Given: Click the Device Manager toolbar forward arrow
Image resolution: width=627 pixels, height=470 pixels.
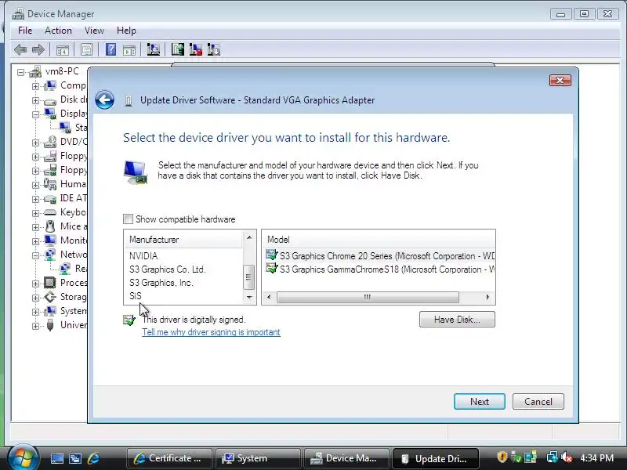Looking at the screenshot, I should click(38, 50).
